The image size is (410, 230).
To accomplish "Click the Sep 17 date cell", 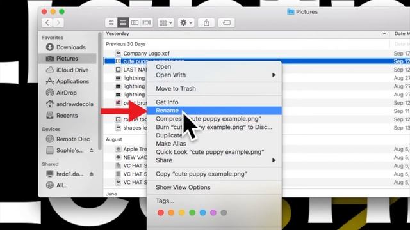I will 402,54.
